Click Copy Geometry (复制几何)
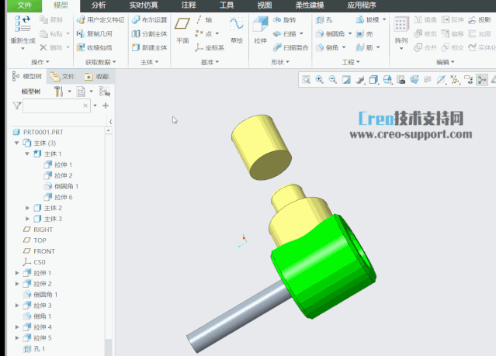Screen dimensions: 496x356 [x=95, y=34]
